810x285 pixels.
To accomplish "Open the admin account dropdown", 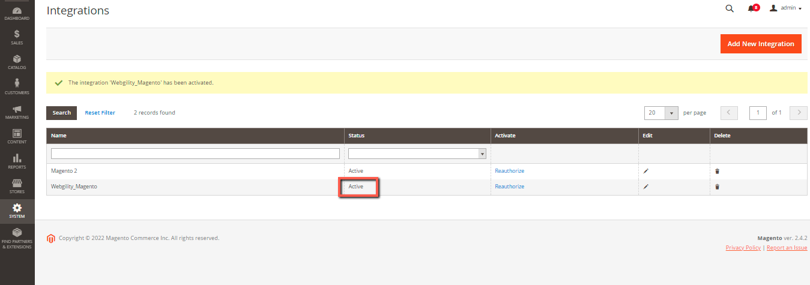I will coord(785,8).
